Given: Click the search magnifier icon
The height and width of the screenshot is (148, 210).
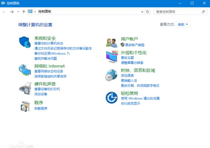Looking at the screenshot, I should pyautogui.click(x=203, y=12).
